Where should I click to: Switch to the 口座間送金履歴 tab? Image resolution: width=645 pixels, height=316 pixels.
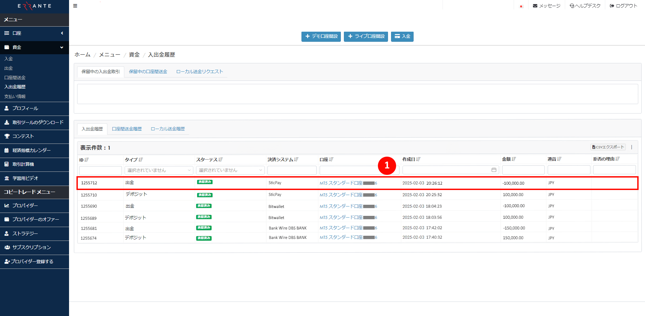point(127,129)
